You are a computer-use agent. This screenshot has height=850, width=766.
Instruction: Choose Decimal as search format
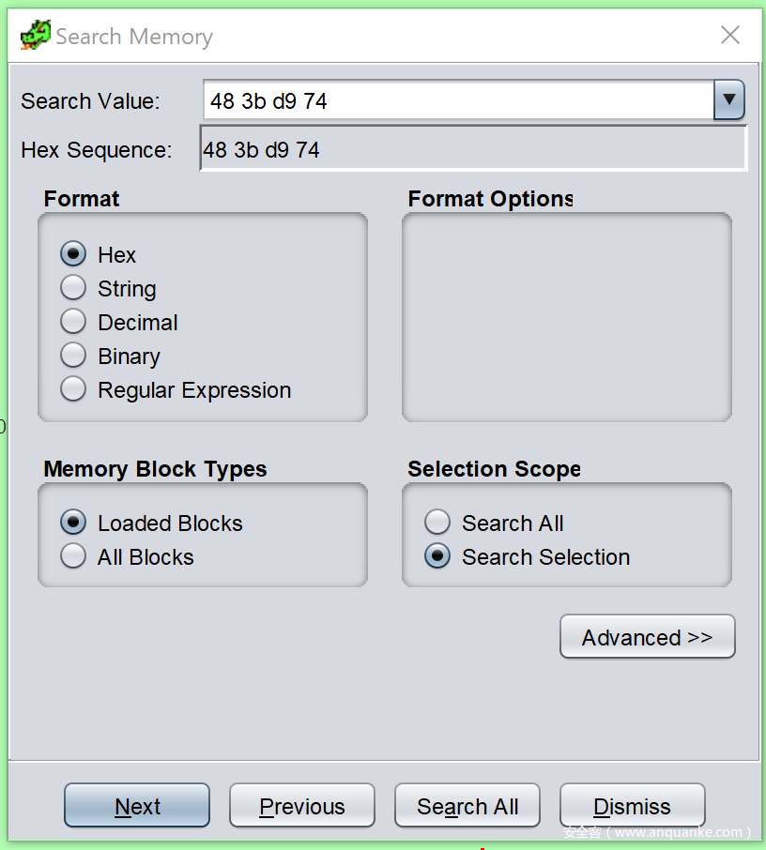click(73, 322)
